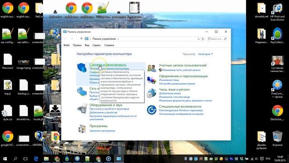289x163 pixels.
Task: Open the Network and Internet globe icon
Action: pos(82,91)
